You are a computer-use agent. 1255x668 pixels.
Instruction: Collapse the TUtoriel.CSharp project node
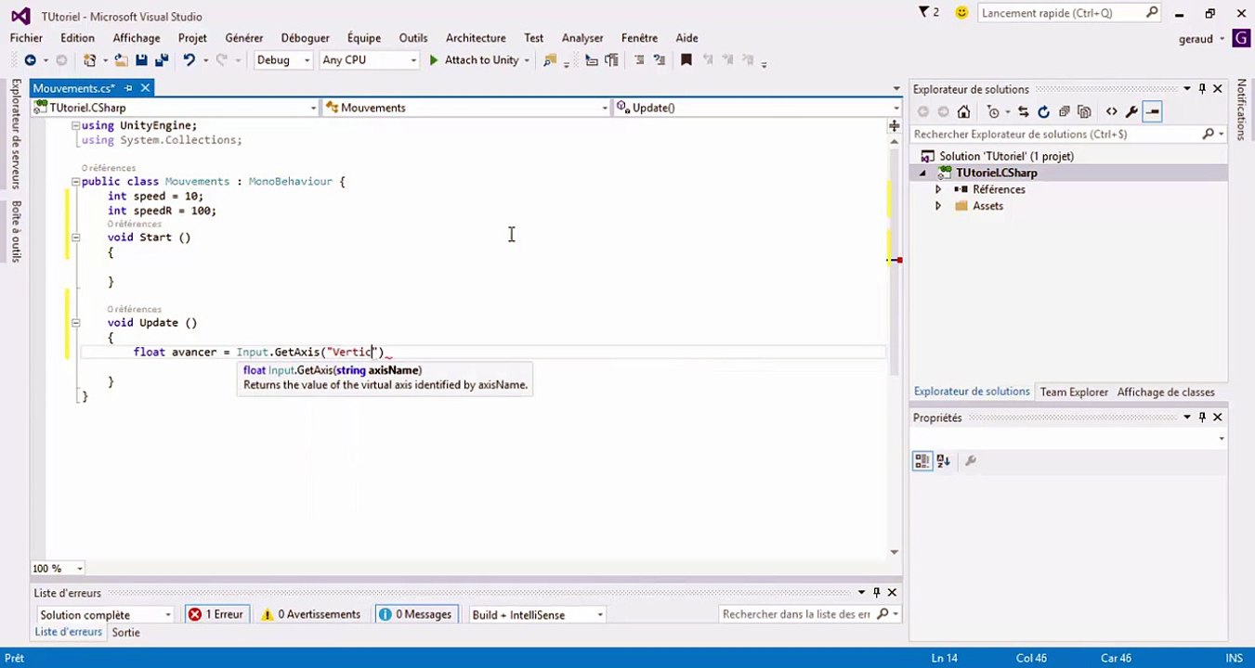click(x=922, y=173)
